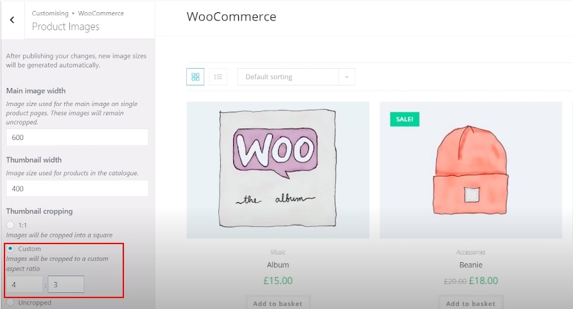Screen dimensions: 573x309
Task: Add the Album to basket
Action: coord(278,303)
